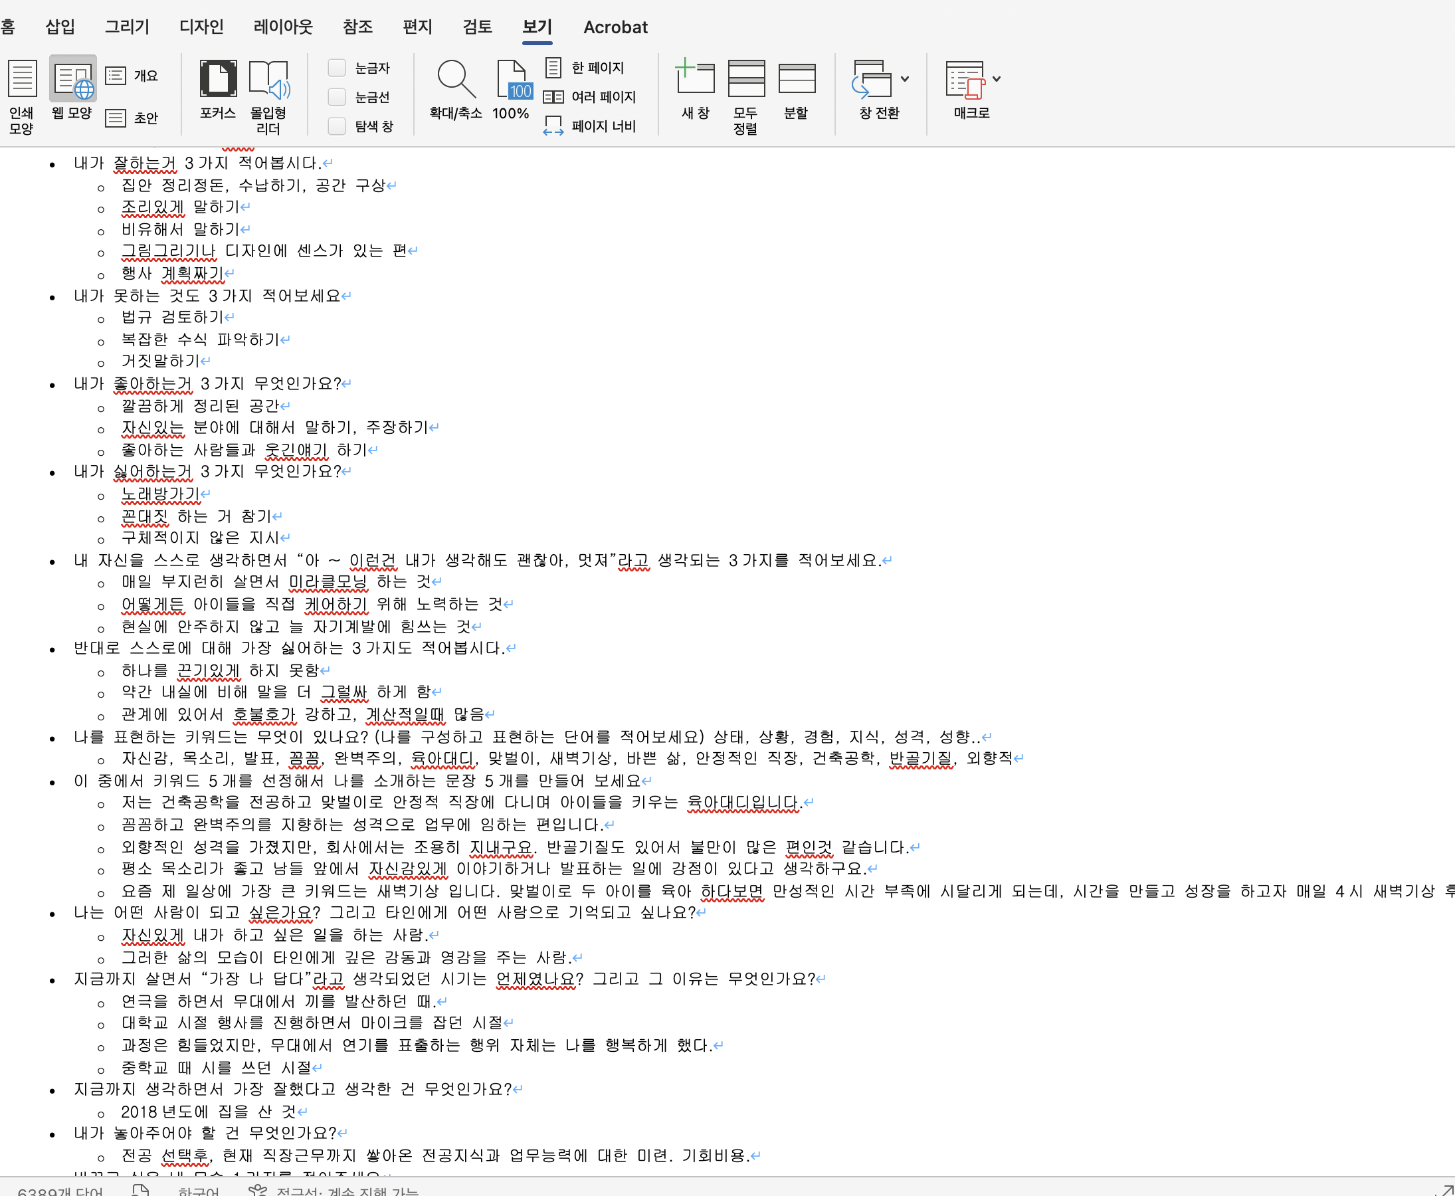Arrange all windows (모두 정렬)

tap(746, 92)
